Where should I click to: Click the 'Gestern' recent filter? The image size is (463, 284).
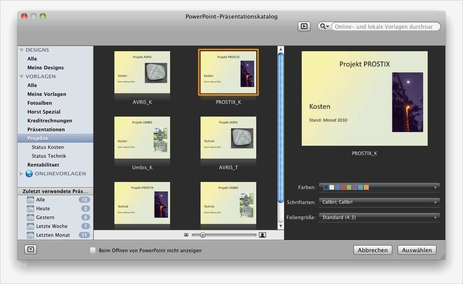[x=45, y=217]
